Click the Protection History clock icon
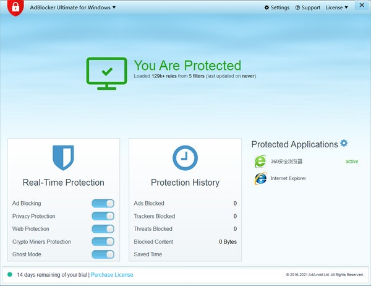 point(185,158)
